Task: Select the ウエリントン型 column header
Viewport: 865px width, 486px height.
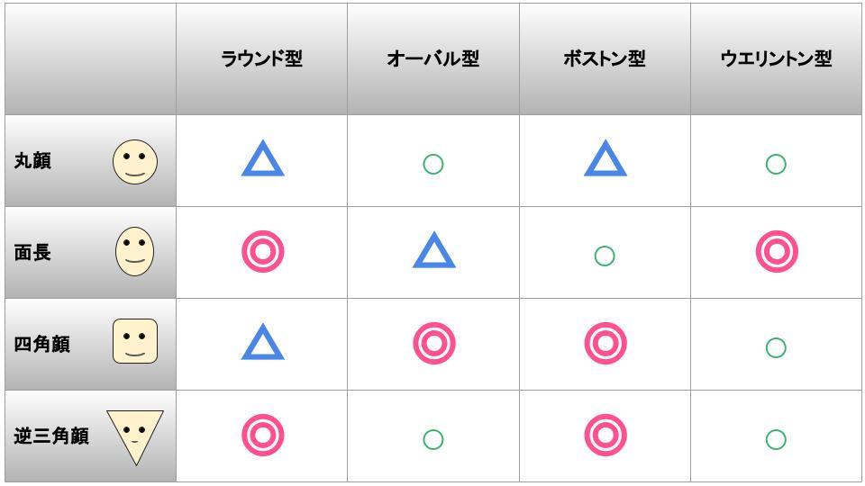Action: [x=776, y=59]
